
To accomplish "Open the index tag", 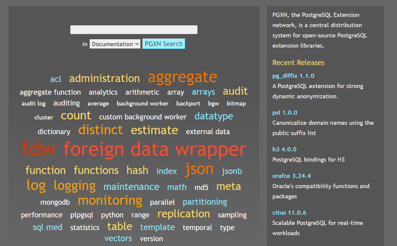I will coord(166,171).
